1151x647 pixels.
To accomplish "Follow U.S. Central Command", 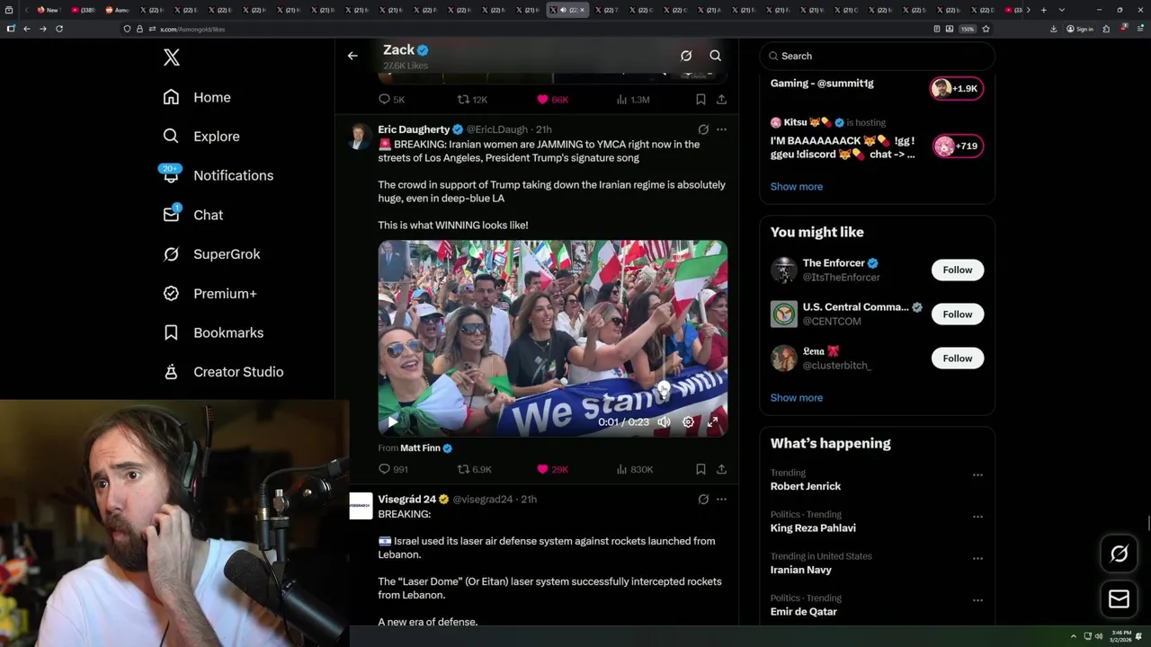I will pyautogui.click(x=958, y=314).
